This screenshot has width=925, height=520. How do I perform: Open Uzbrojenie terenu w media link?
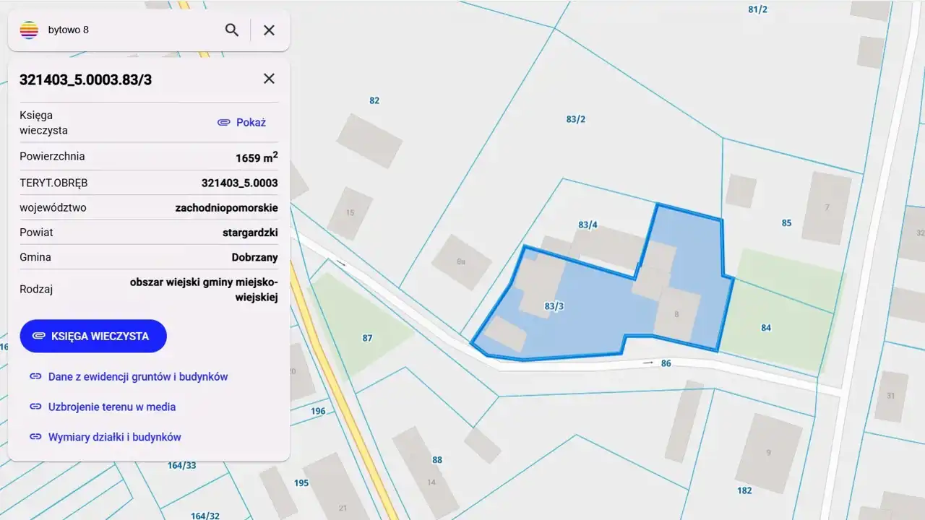111,407
